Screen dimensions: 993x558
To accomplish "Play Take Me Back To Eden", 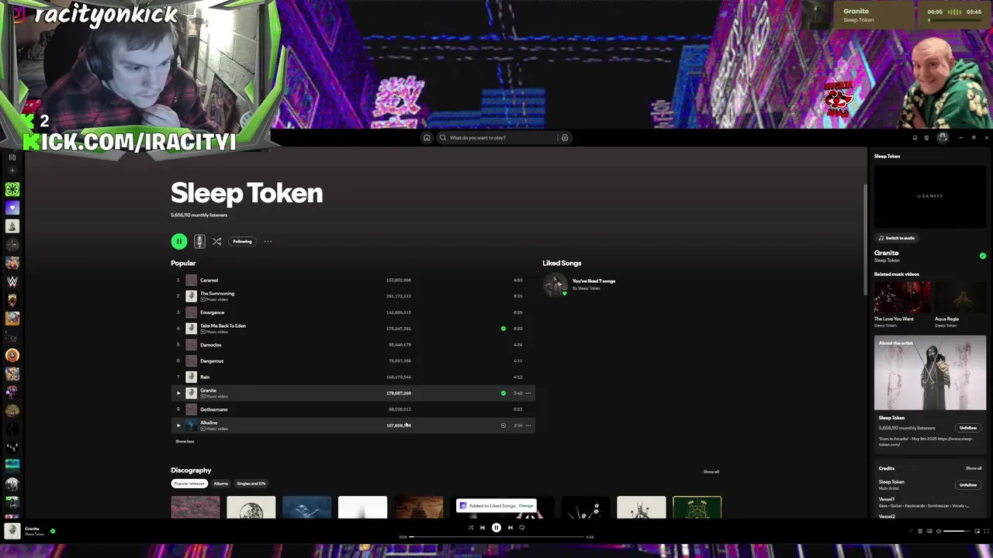I will tap(353, 329).
